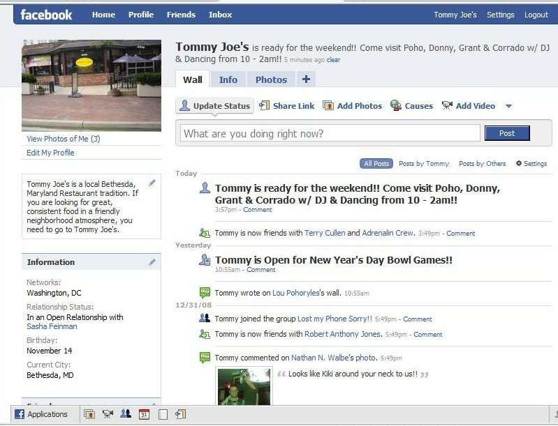Open the Events calendar icon

(x=144, y=414)
